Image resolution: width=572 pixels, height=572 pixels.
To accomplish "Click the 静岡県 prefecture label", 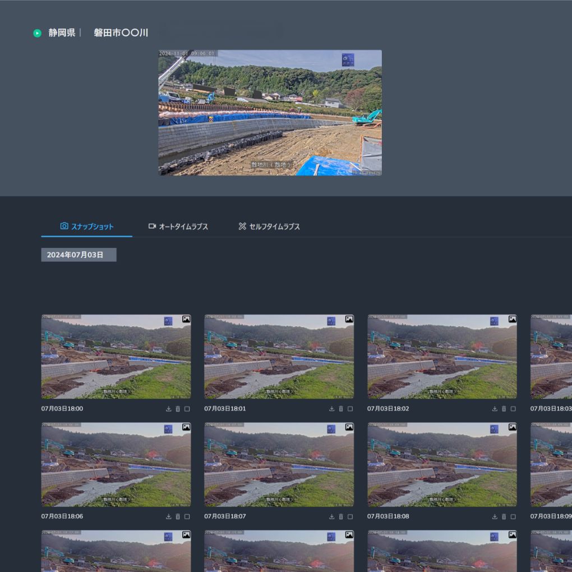I will pyautogui.click(x=62, y=33).
